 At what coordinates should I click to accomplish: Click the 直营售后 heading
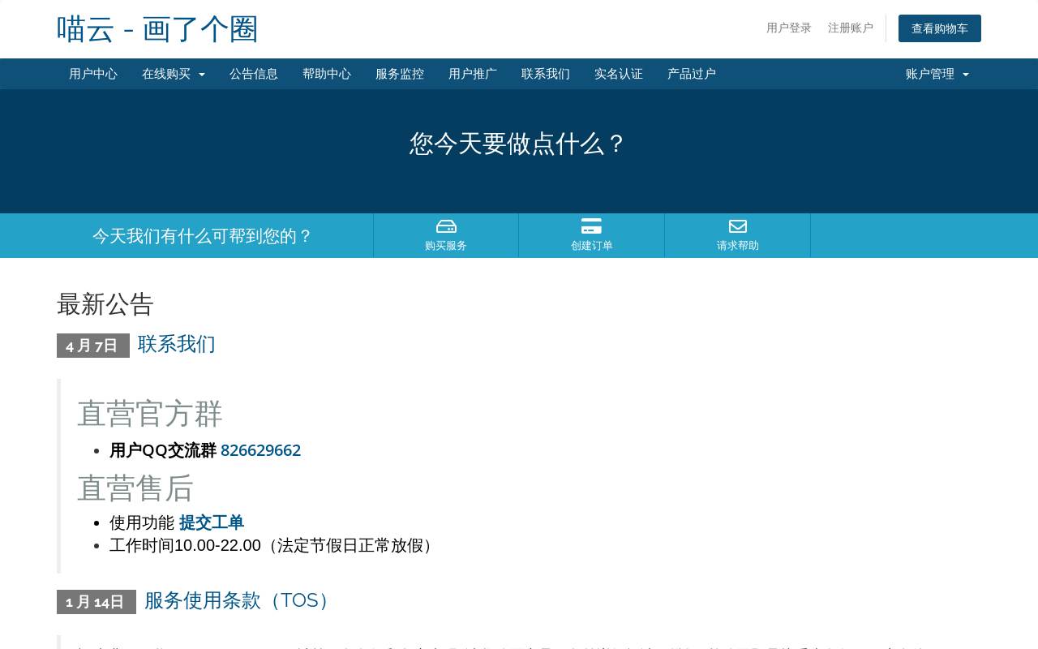pos(135,488)
